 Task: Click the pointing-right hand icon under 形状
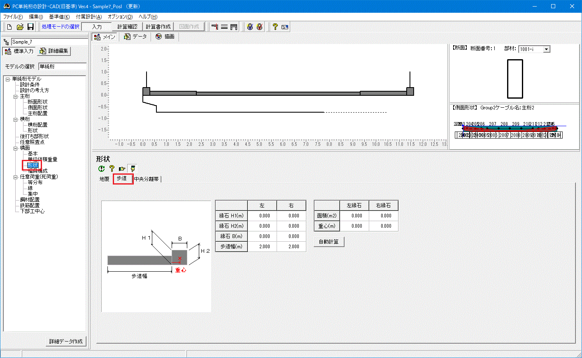tap(122, 169)
